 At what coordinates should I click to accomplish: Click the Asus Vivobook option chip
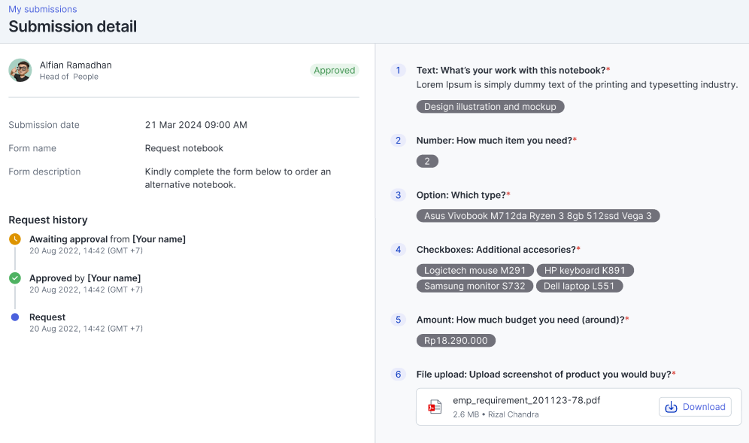click(538, 216)
